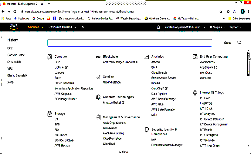Viewport: 251px width, 154px height.
Task: Switch to the A-Z service view
Action: tap(239, 43)
